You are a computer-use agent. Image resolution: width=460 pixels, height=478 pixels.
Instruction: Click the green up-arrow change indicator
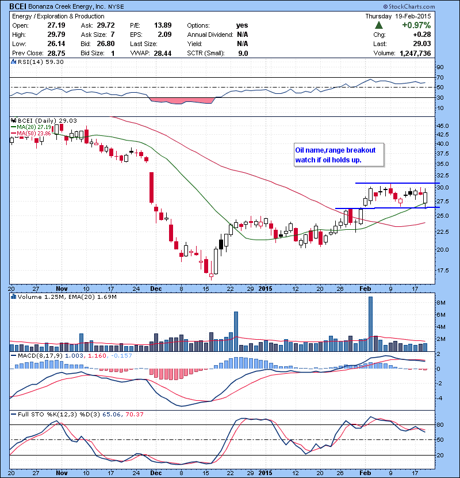[x=379, y=25]
